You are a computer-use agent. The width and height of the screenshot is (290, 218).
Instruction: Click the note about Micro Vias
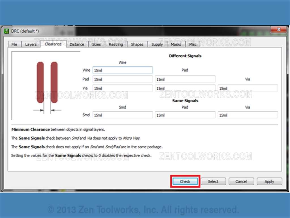[x=76, y=138]
